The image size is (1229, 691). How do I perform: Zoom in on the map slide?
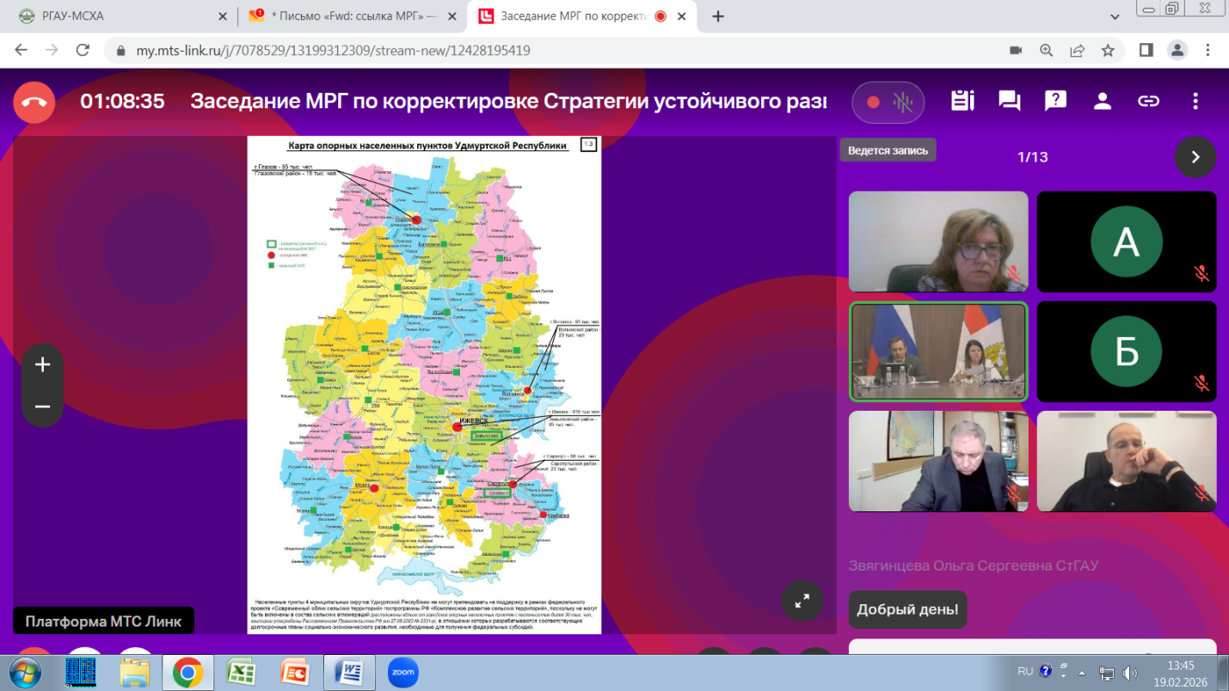pos(42,364)
